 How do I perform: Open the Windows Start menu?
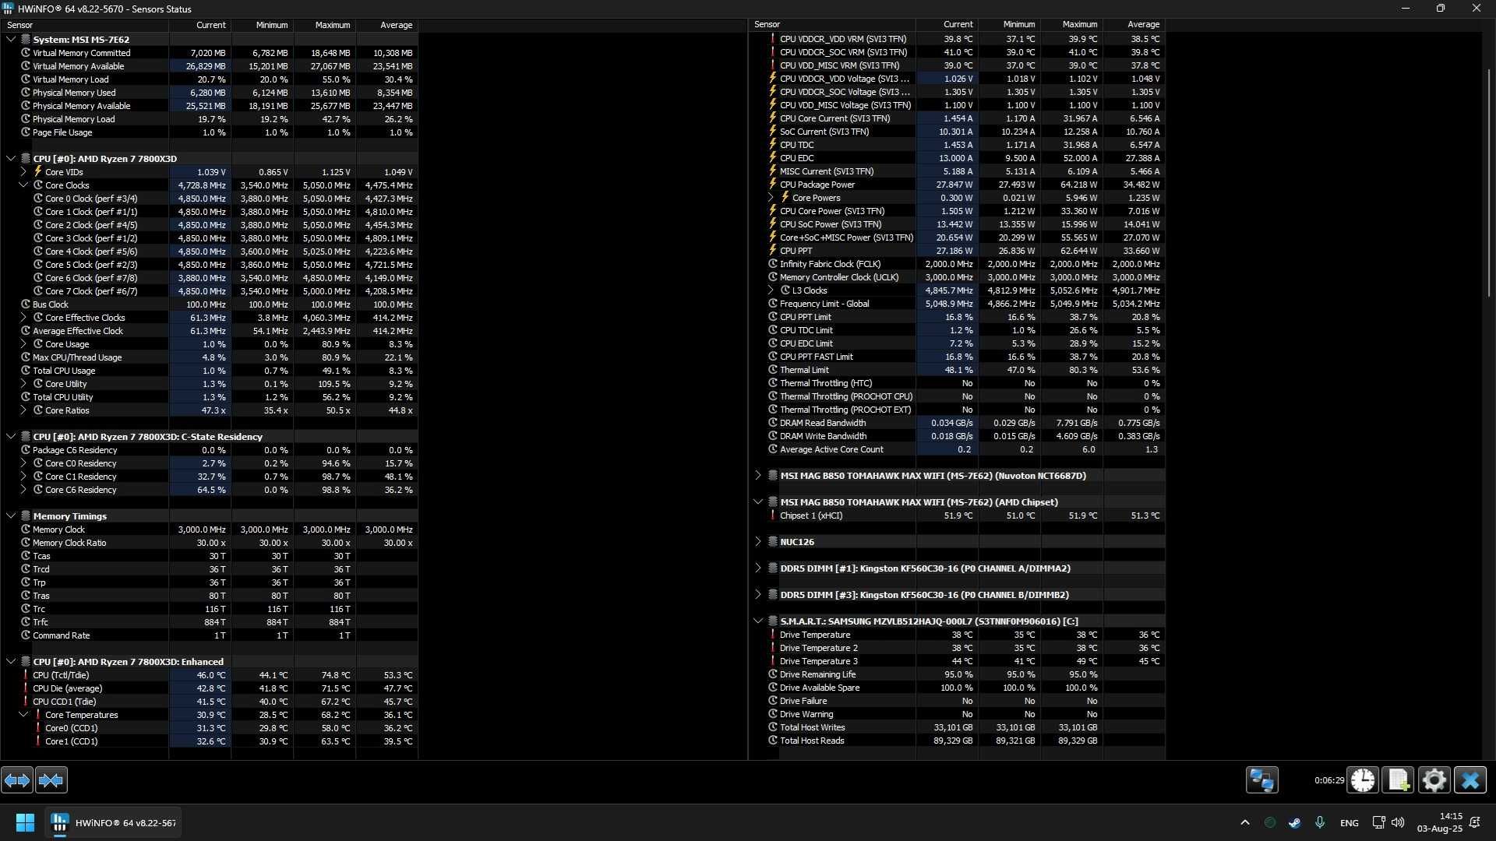click(25, 822)
